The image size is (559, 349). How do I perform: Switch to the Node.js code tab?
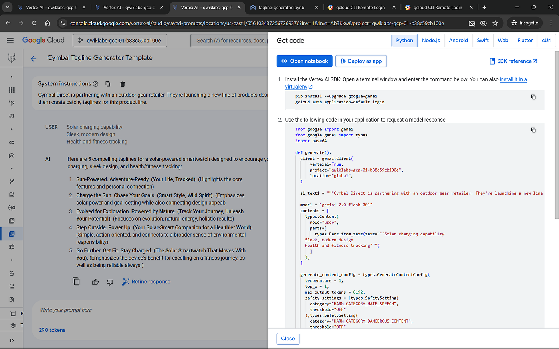(431, 40)
